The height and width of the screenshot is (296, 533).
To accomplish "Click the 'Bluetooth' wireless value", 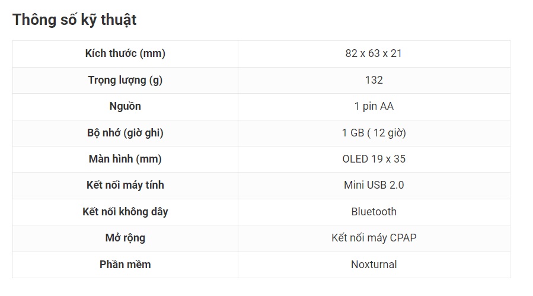I will [x=374, y=212].
